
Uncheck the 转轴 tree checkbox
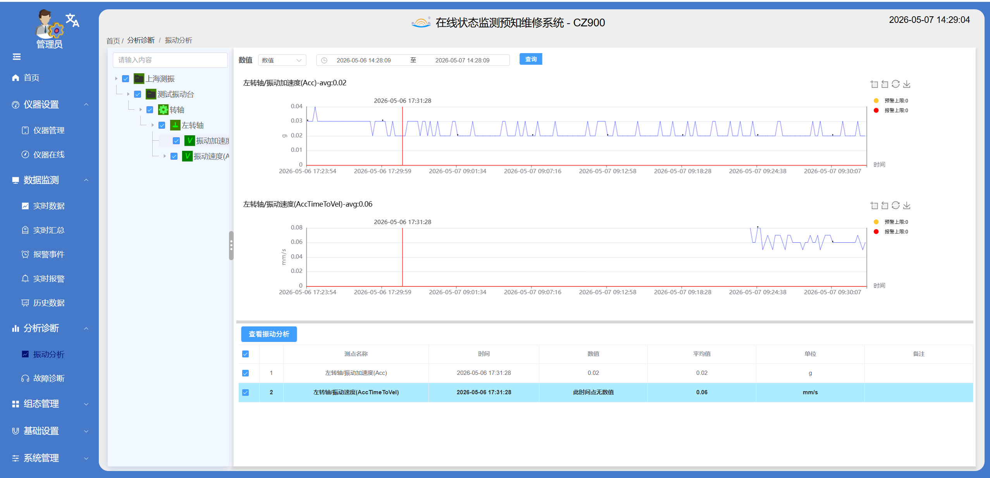coord(150,110)
